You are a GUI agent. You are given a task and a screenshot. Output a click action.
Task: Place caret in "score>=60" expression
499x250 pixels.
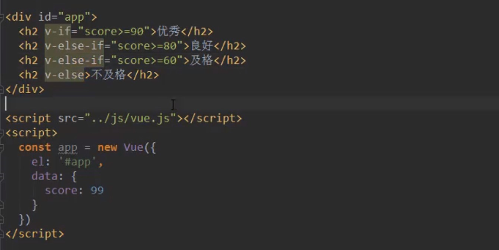146,60
